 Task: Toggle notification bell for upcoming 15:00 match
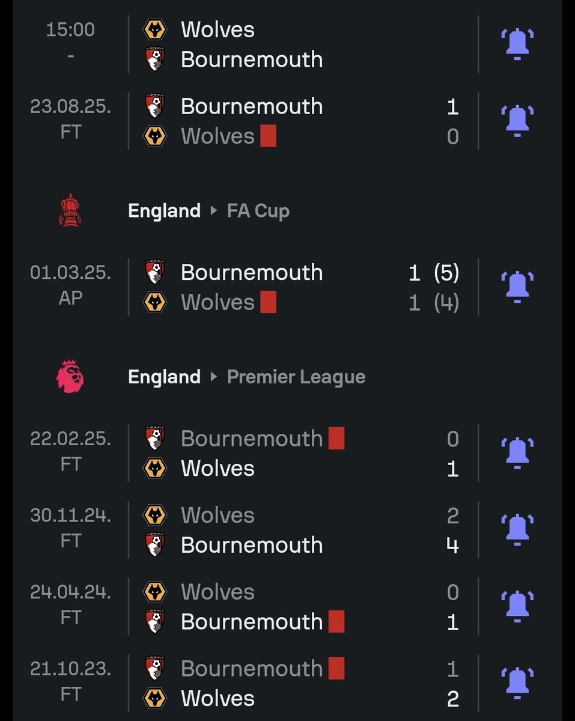(x=517, y=44)
